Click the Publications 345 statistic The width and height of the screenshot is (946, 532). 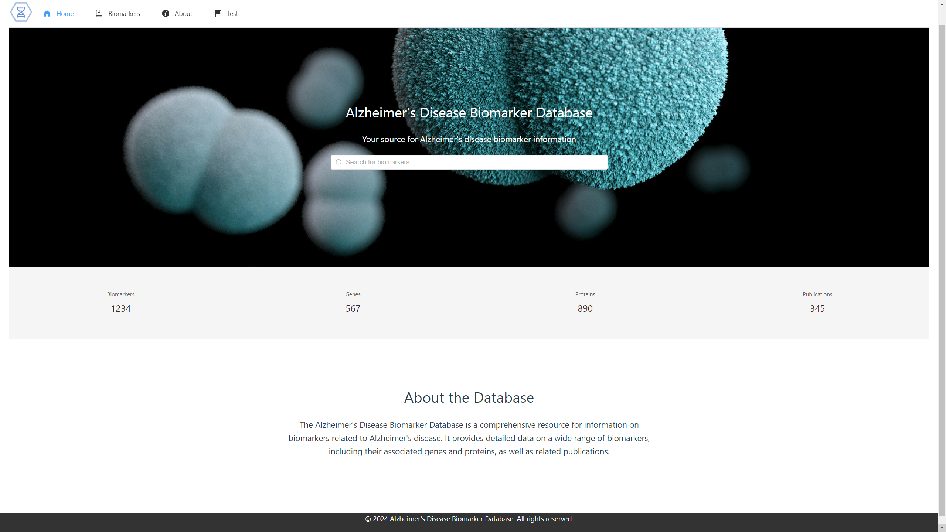pyautogui.click(x=817, y=302)
